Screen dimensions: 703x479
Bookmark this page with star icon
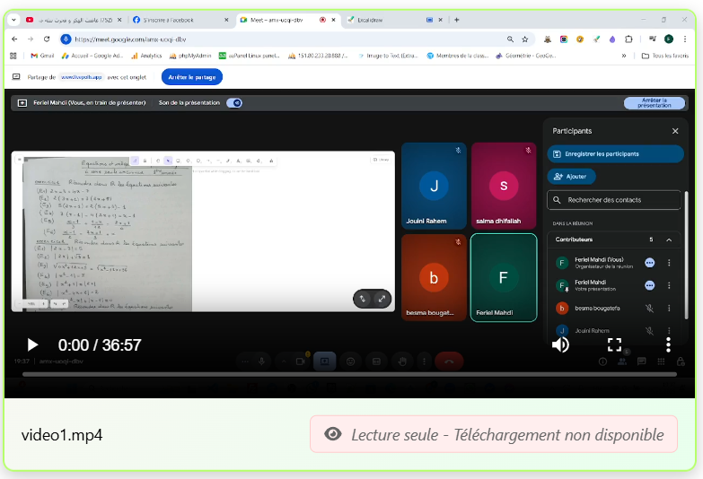pyautogui.click(x=525, y=39)
